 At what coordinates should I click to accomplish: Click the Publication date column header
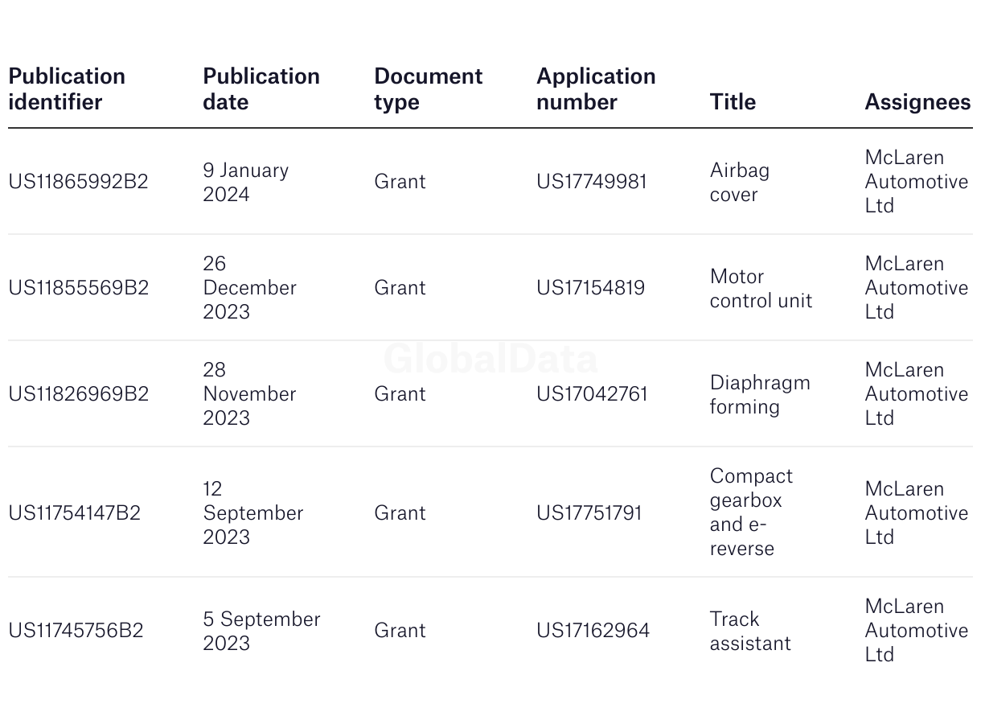click(261, 89)
